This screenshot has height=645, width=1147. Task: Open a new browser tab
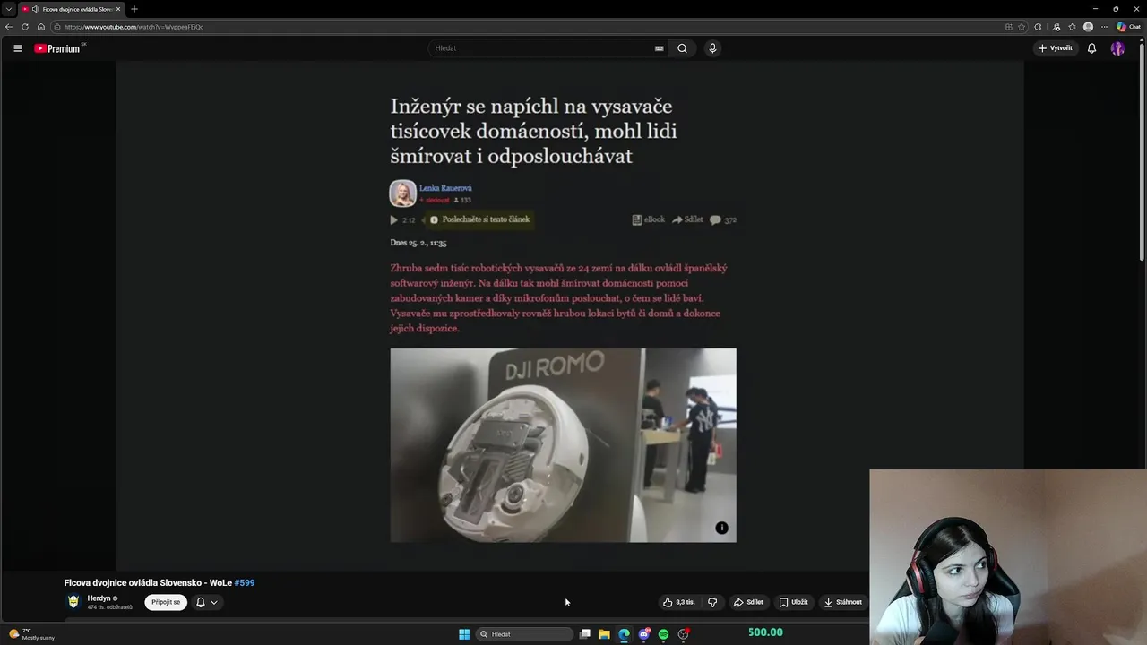134,9
